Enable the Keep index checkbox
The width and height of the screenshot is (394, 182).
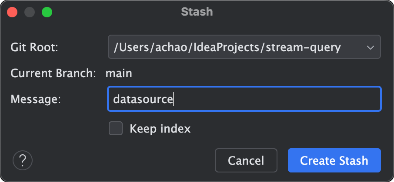pos(116,129)
